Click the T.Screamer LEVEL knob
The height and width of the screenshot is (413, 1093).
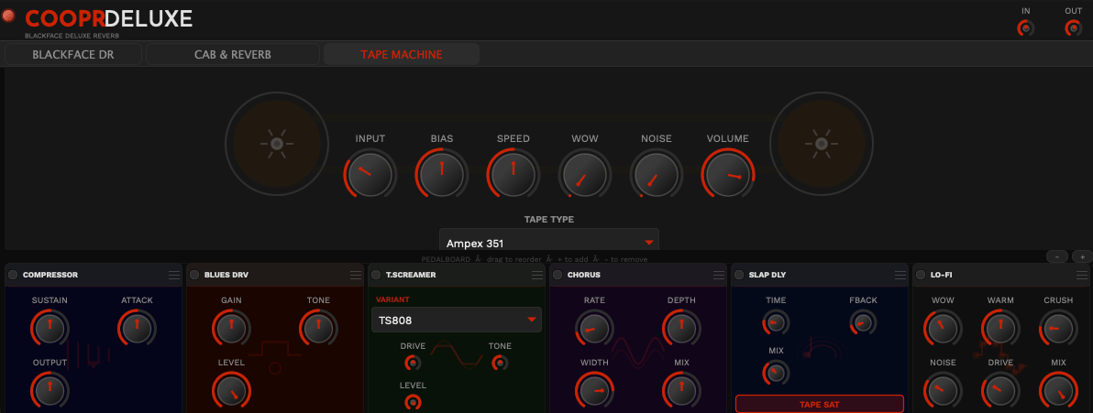point(413,402)
